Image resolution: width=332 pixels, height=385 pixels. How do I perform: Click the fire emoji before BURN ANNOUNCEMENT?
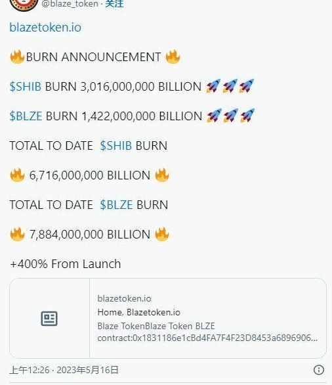point(17,57)
